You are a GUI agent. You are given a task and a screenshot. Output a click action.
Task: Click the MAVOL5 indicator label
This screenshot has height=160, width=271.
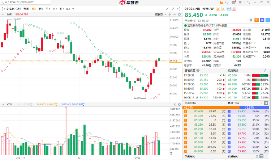click(x=47, y=104)
